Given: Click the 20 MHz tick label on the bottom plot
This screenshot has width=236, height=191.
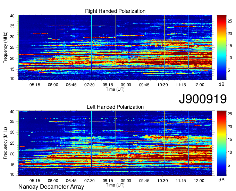Looking at the screenshot, I should (12, 154).
